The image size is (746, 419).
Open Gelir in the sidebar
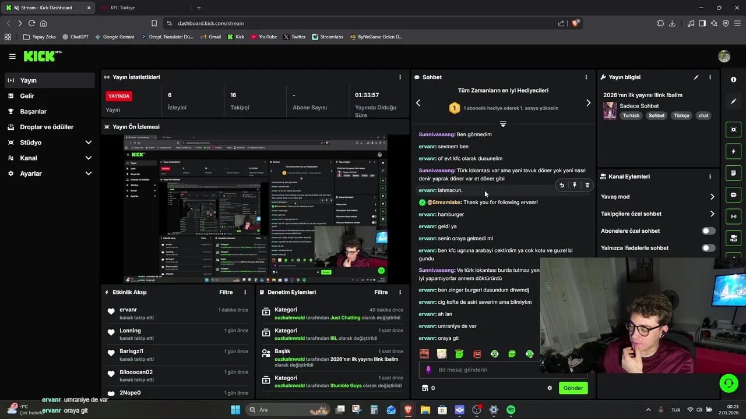[50, 96]
